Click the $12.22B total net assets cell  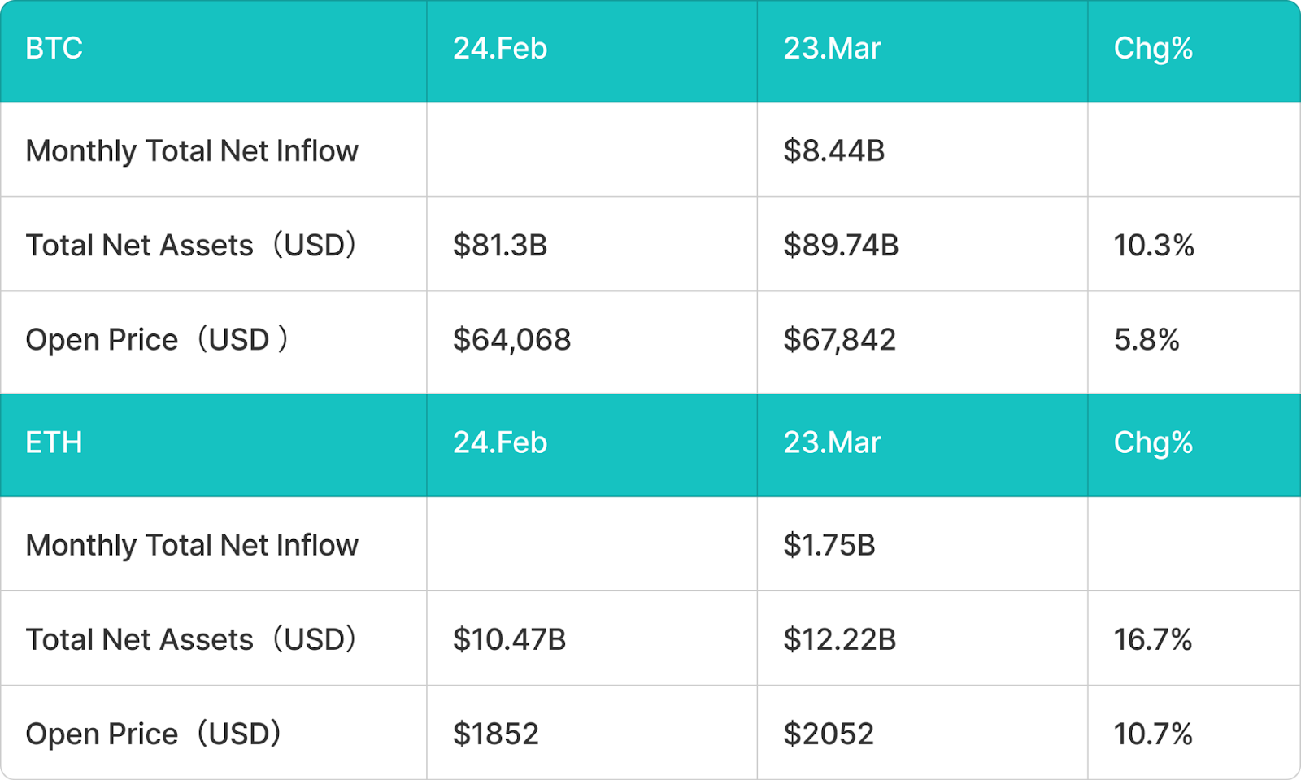[x=839, y=640]
